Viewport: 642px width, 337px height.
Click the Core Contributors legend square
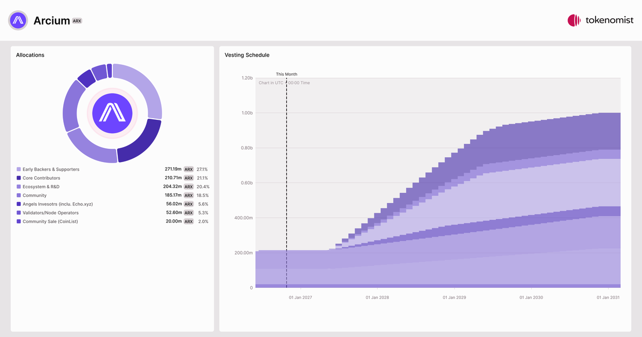click(19, 178)
